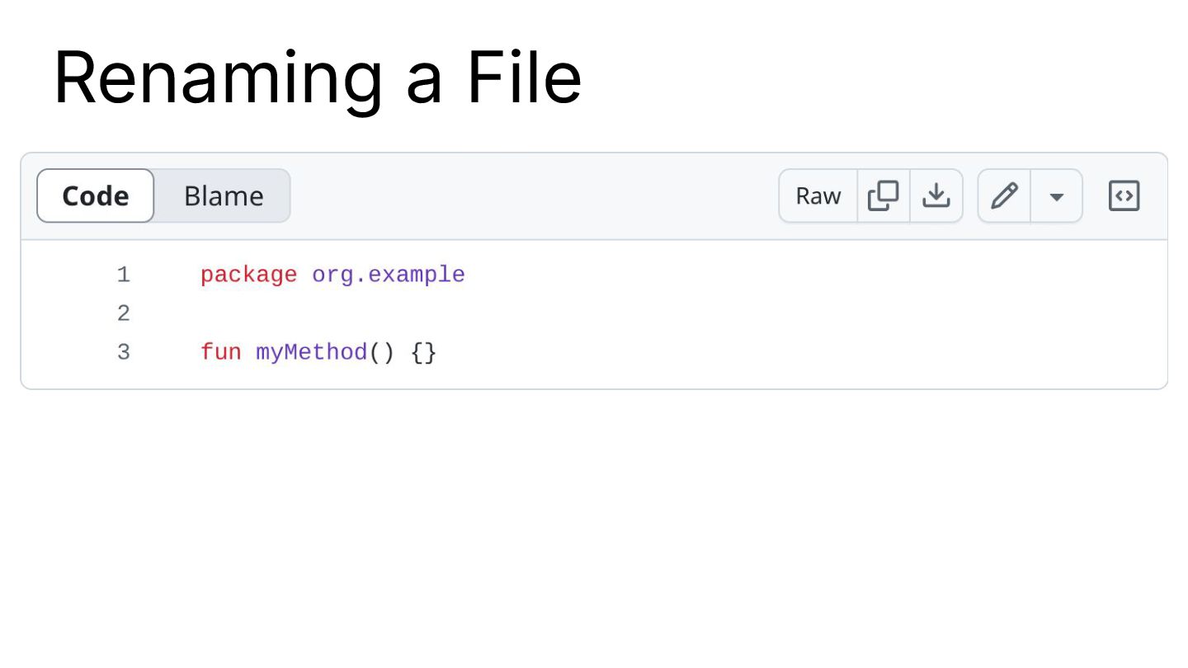Click the 'Renaming a File' heading
The image size is (1188, 668).
[x=318, y=77]
